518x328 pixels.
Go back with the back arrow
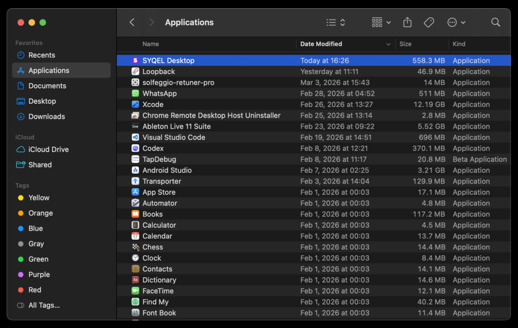tap(132, 22)
